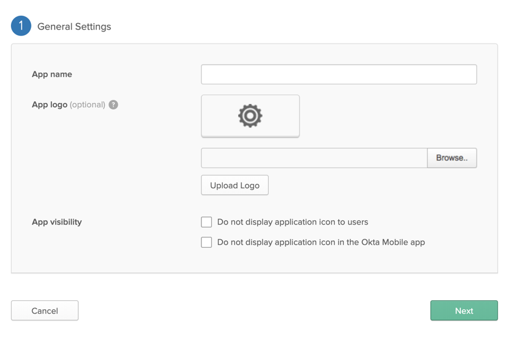
Task: Proceed with the green Next button
Action: [x=464, y=311]
